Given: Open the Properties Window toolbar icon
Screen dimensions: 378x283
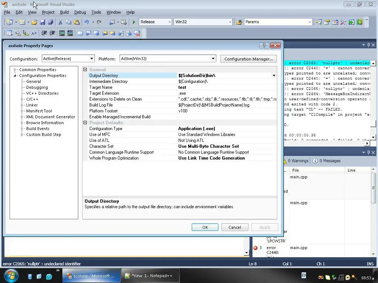Looking at the screenshot, I should pos(327,22).
